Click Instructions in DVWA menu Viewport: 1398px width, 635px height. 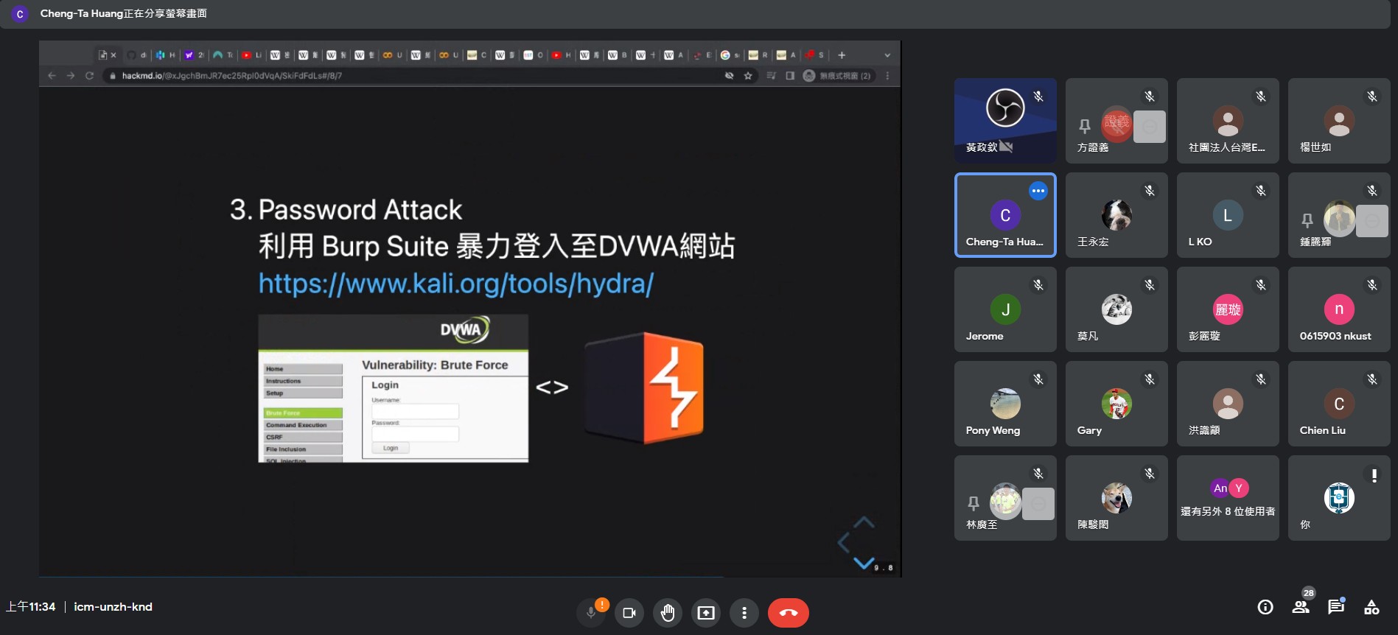pos(303,381)
